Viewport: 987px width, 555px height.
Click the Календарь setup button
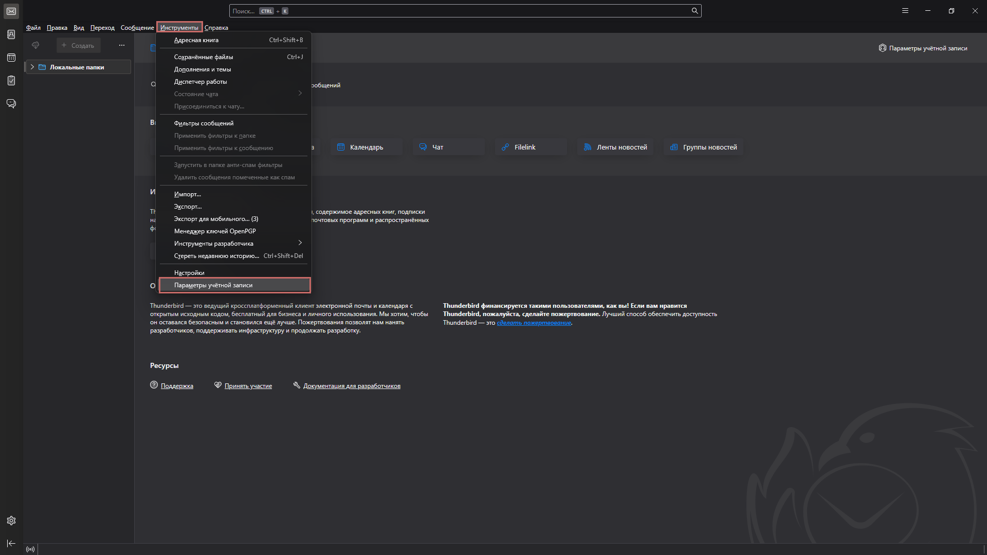tap(367, 147)
